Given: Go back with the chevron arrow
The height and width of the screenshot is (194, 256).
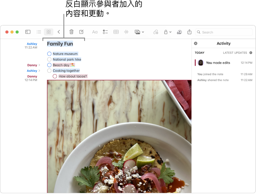Looking at the screenshot, I should [59, 32].
